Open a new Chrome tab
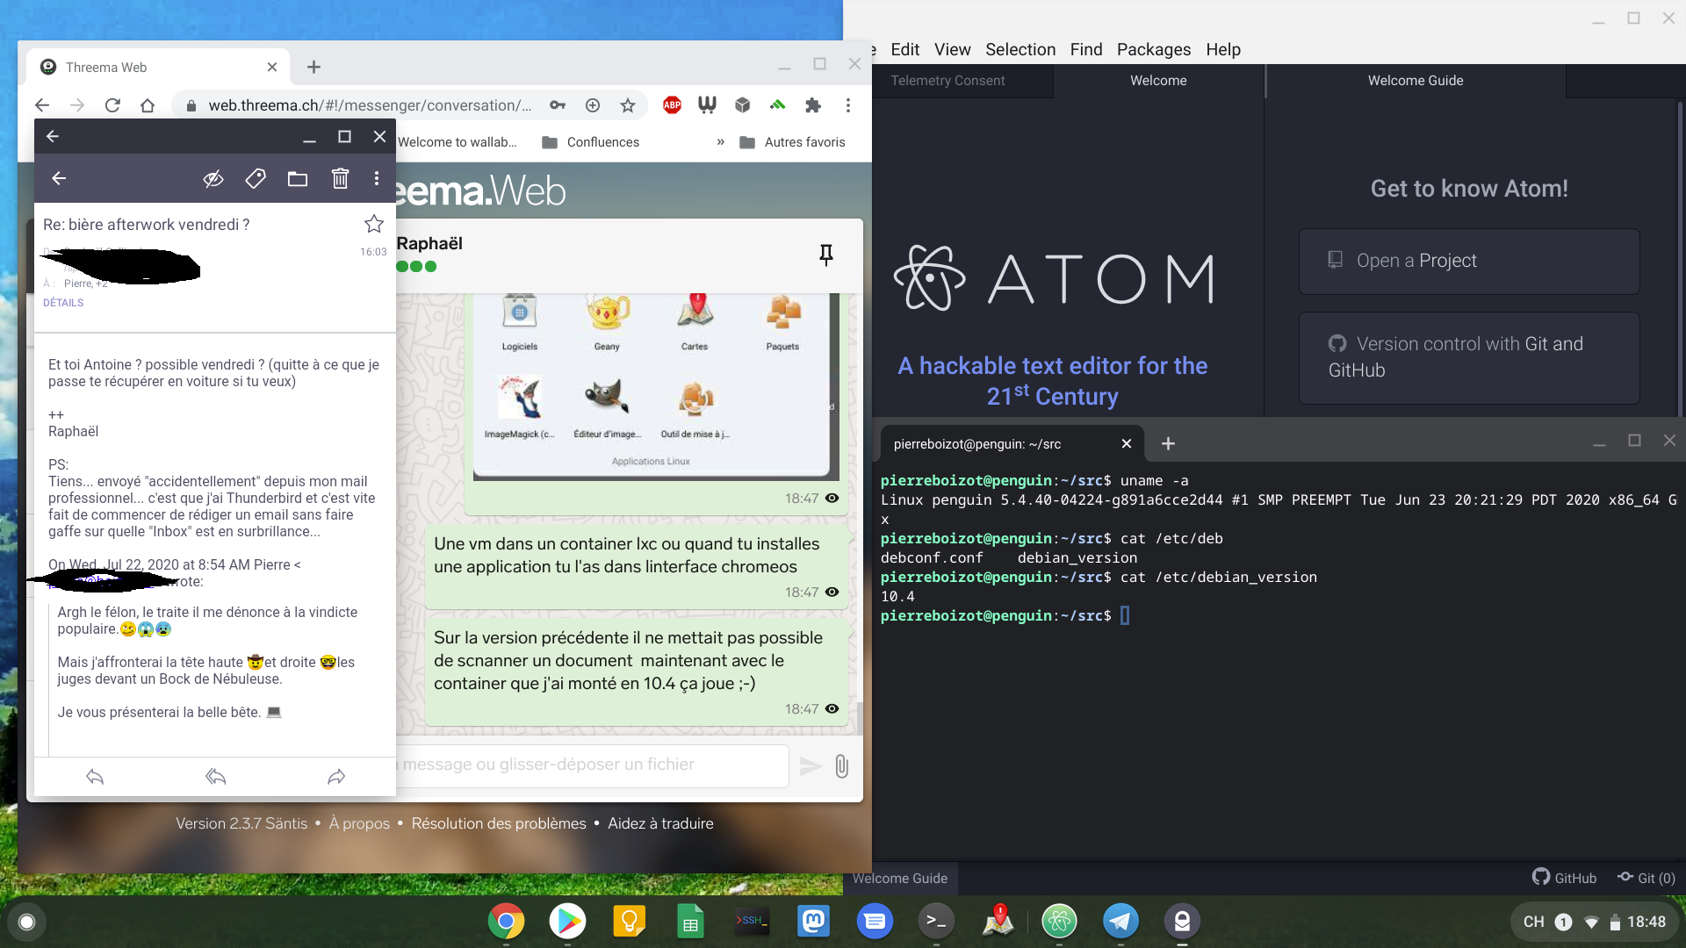The height and width of the screenshot is (948, 1686). tap(313, 68)
